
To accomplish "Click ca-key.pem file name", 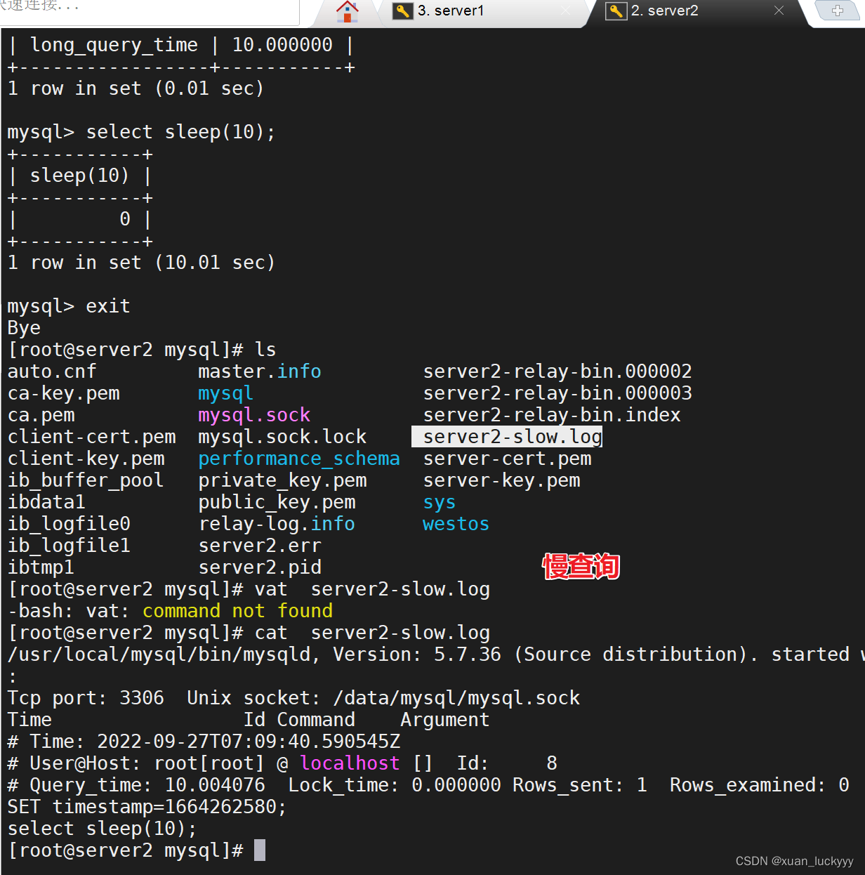I will point(63,393).
